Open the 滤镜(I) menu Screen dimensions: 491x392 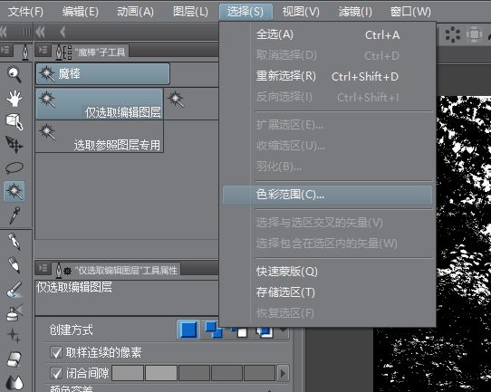point(355,12)
